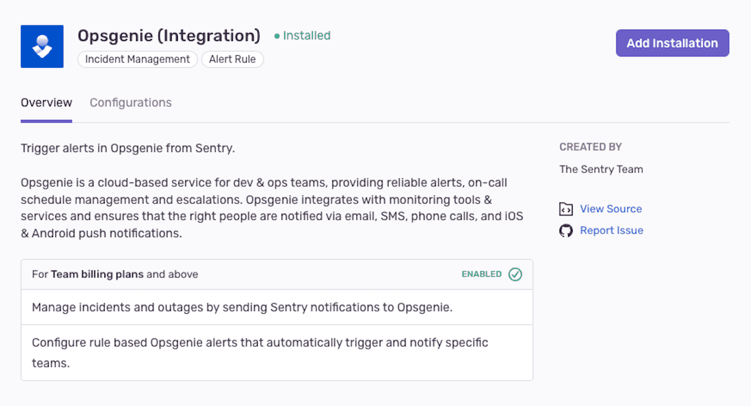Click the Opsgenie logo icon
The image size is (751, 406).
[42, 46]
